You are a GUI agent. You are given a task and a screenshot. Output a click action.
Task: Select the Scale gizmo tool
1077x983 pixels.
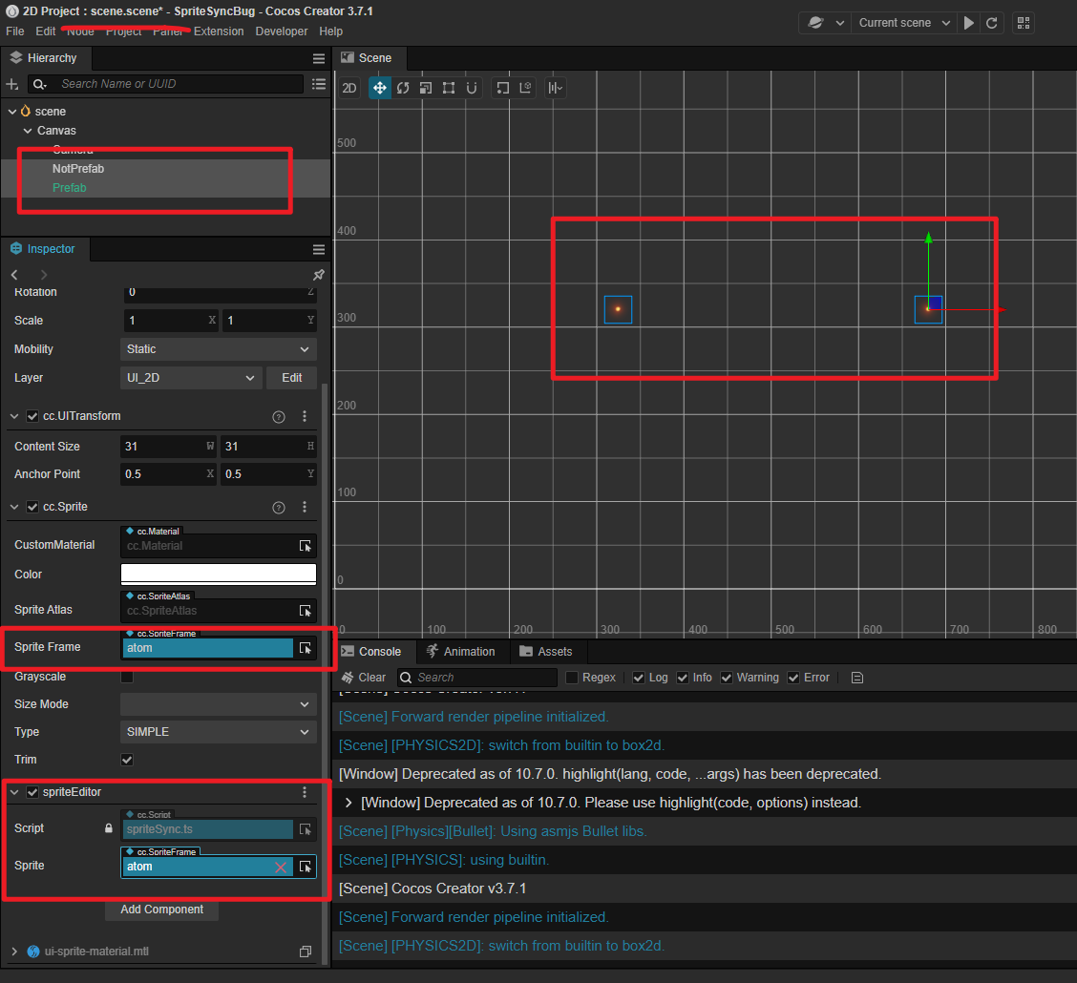[x=426, y=88]
